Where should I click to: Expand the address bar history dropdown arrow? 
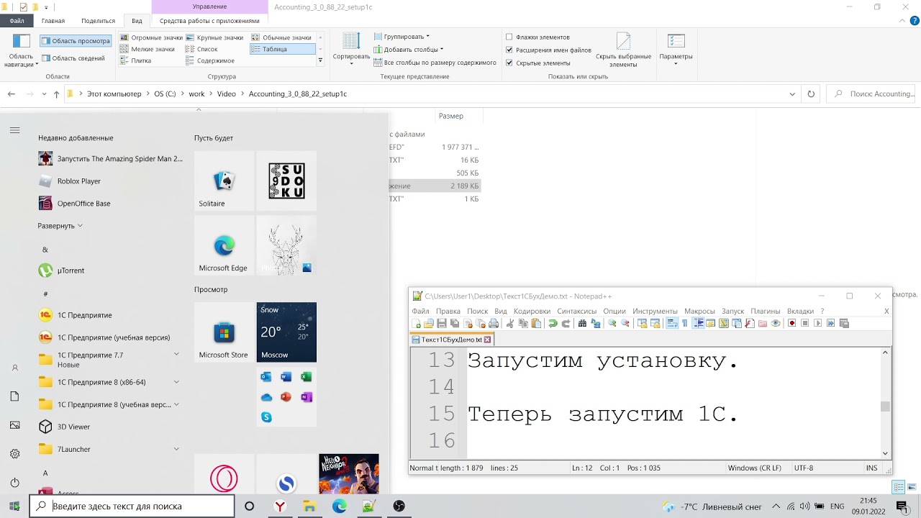[792, 94]
